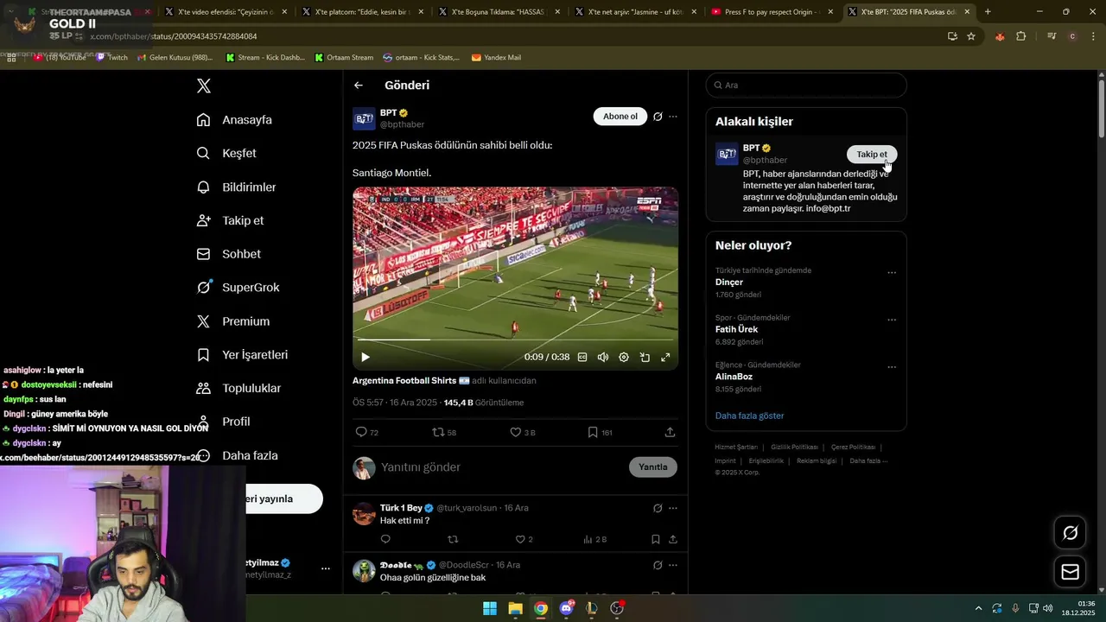Open SuperGrok from the sidebar

coord(238,288)
